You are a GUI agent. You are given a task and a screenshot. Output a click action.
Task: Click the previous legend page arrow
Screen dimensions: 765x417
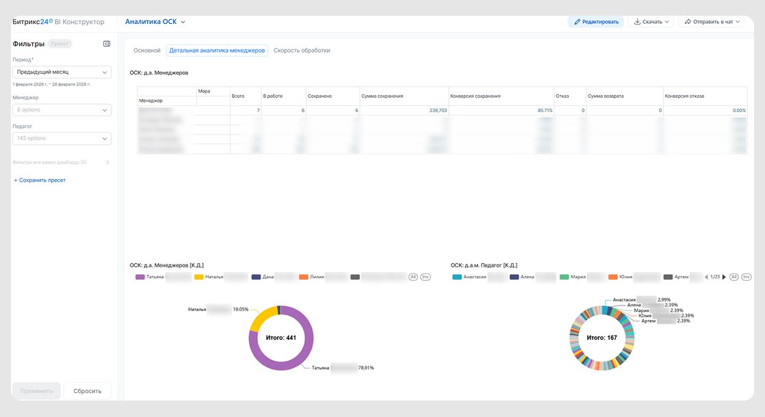707,277
